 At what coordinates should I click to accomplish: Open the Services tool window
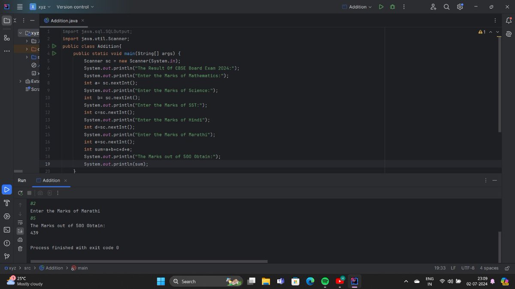(6, 216)
